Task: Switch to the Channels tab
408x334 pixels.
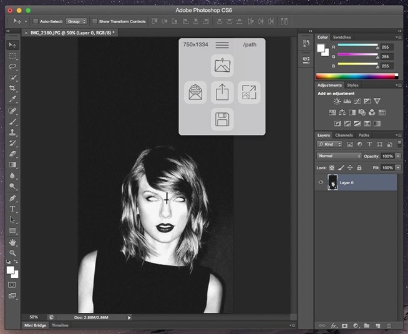Action: pyautogui.click(x=344, y=135)
